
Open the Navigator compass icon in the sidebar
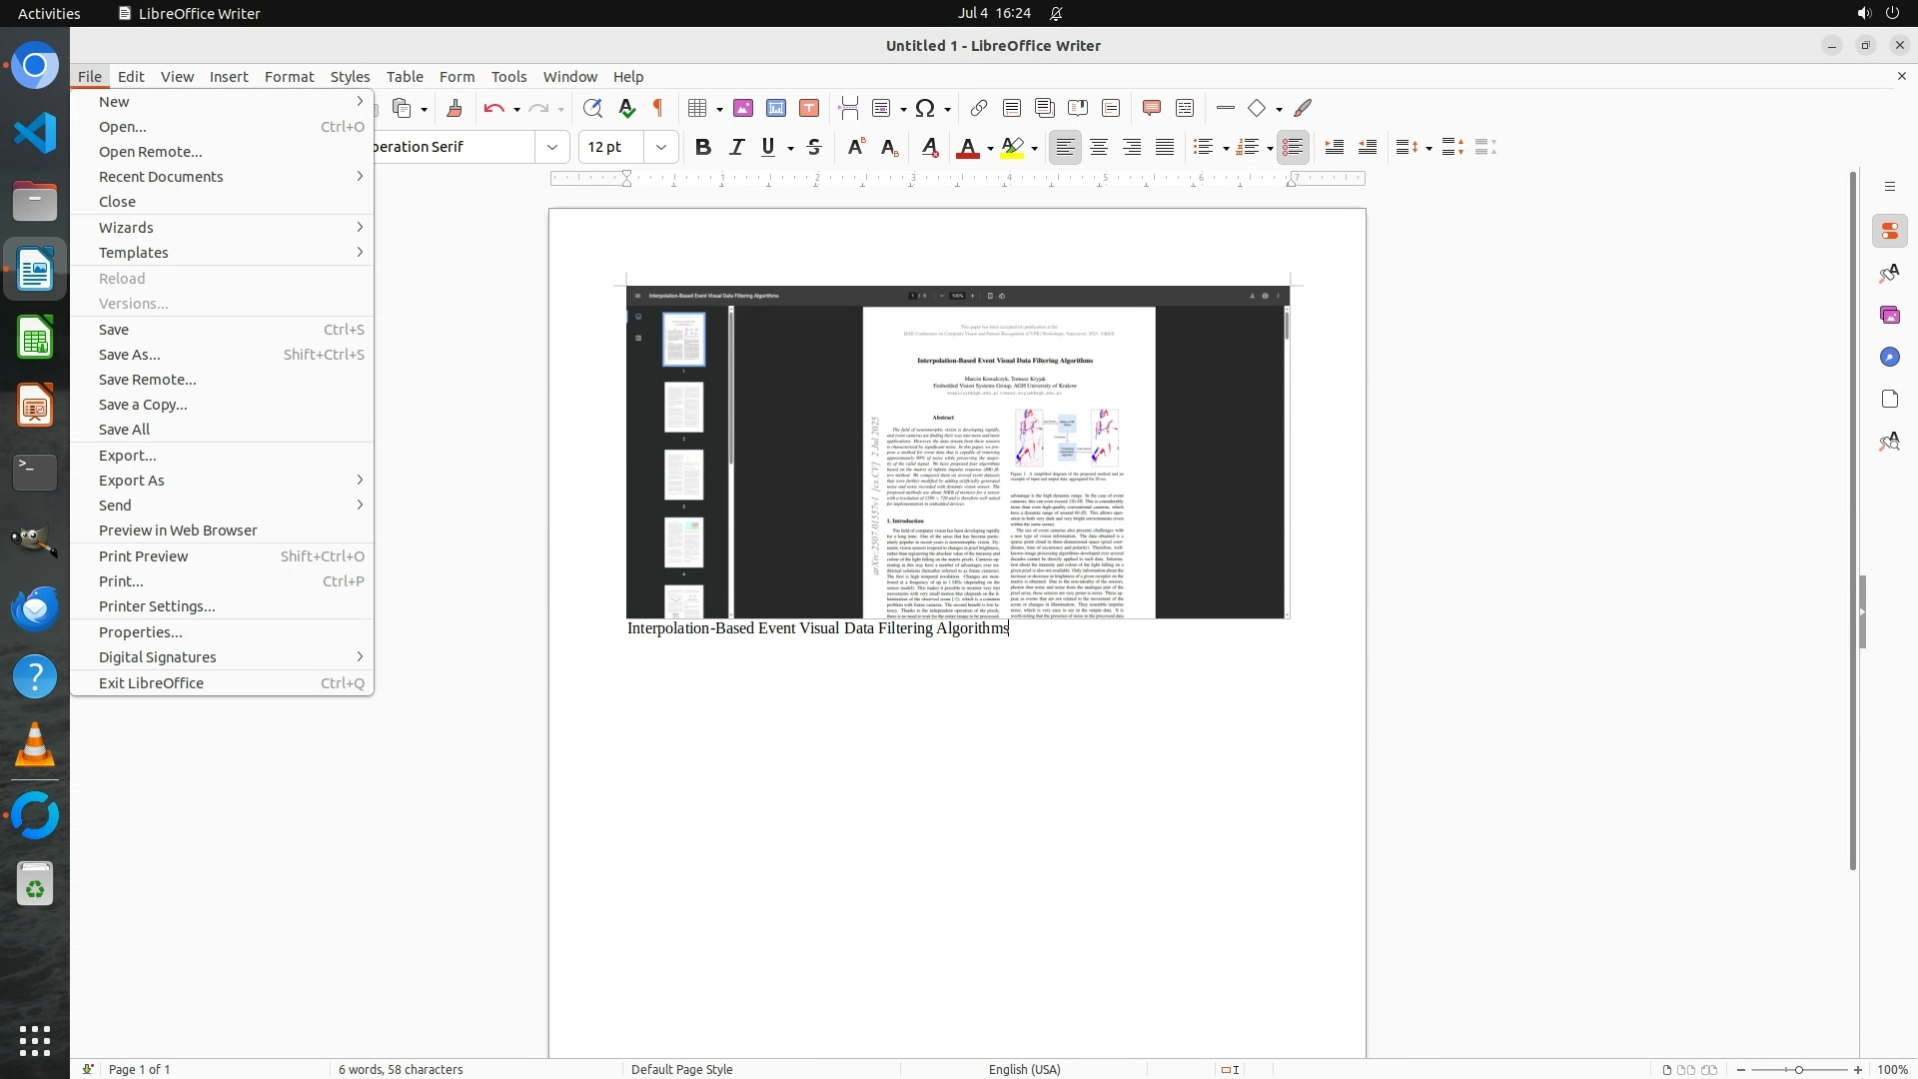pyautogui.click(x=1889, y=357)
